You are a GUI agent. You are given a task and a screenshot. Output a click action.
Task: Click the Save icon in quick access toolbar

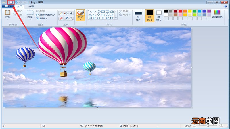point(11,2)
